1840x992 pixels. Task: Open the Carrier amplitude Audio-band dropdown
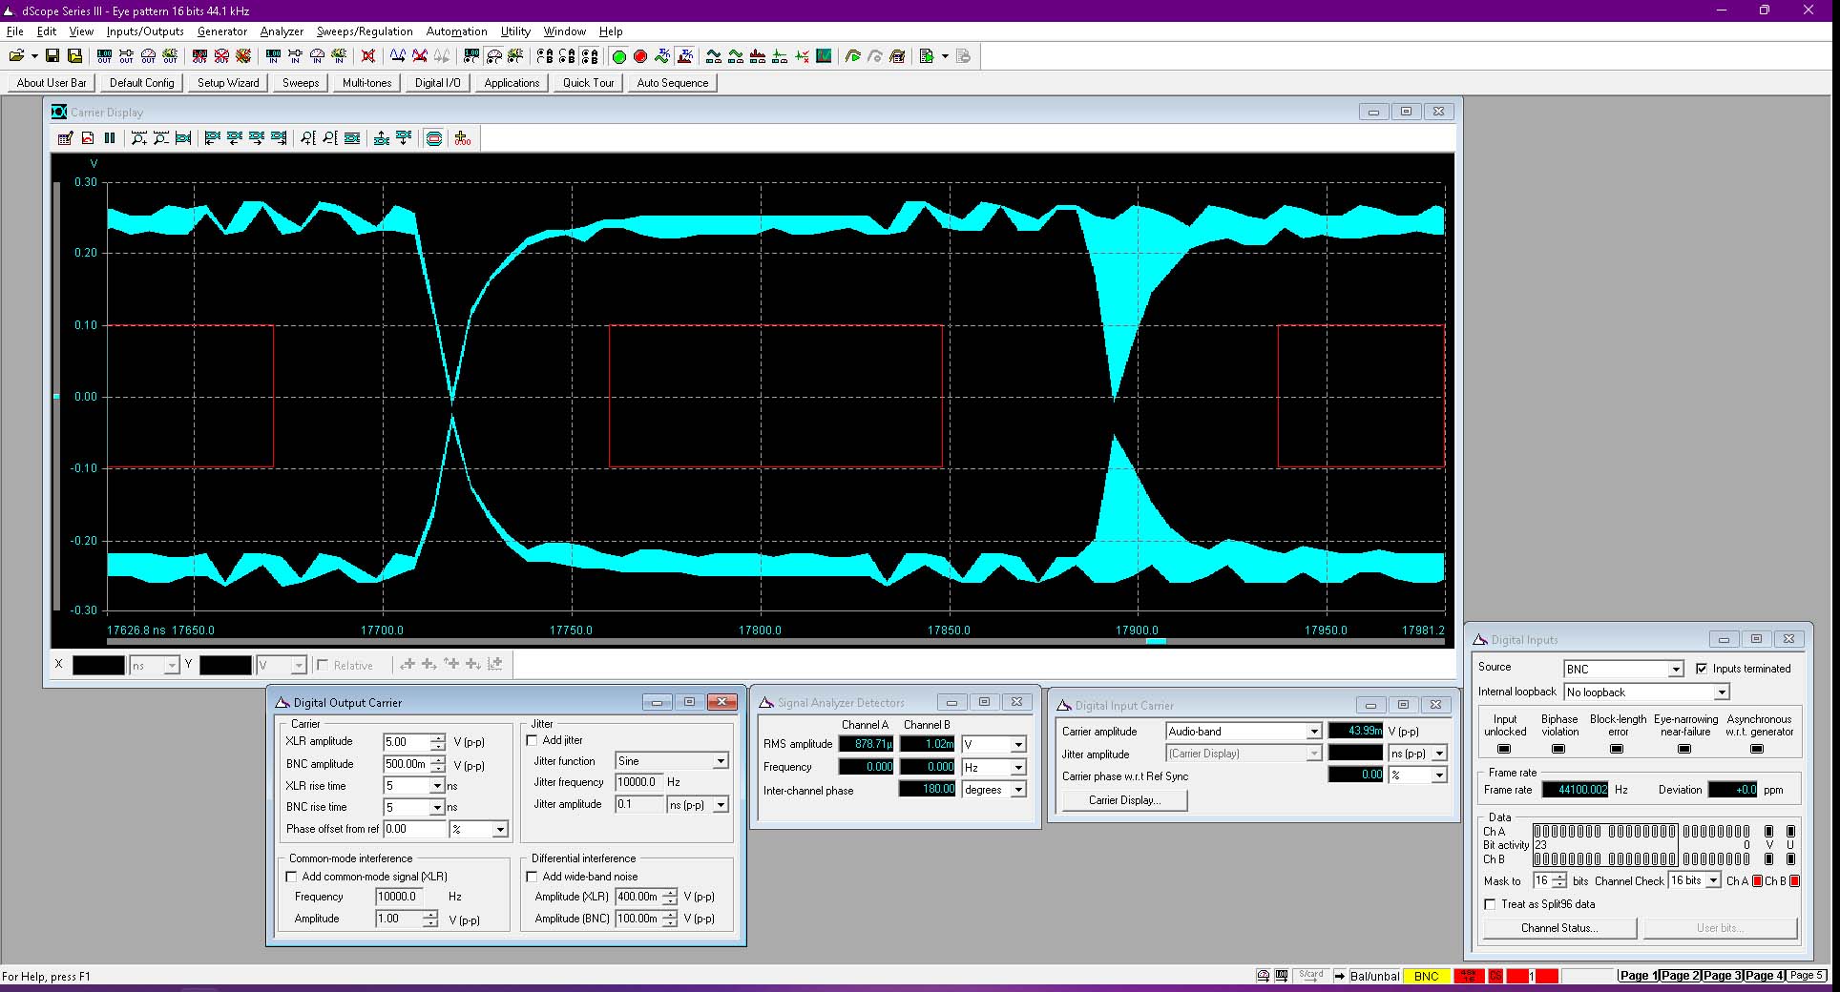coord(1314,732)
